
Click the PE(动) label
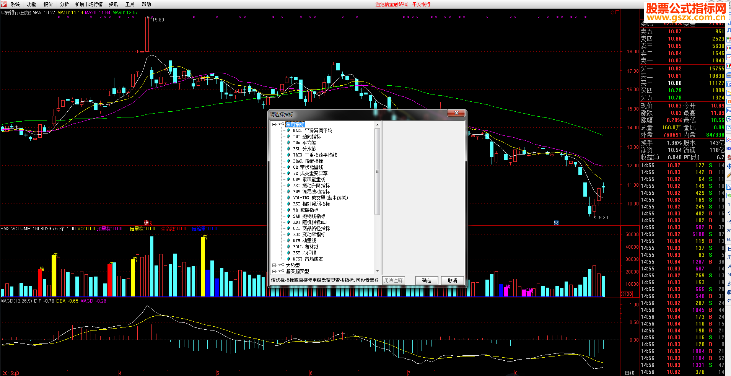692,157
